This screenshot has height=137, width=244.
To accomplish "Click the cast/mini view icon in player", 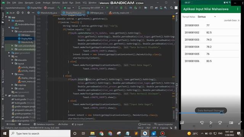I will point(231,123).
